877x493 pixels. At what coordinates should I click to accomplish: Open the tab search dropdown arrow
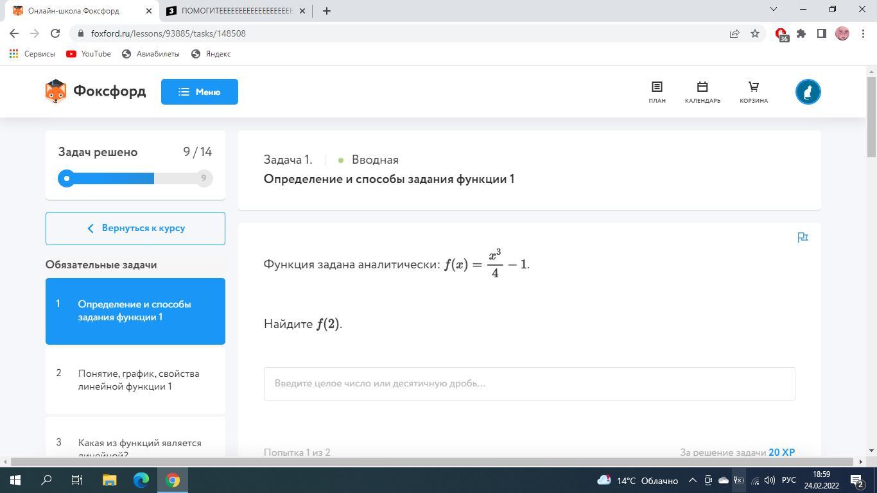[x=774, y=9]
